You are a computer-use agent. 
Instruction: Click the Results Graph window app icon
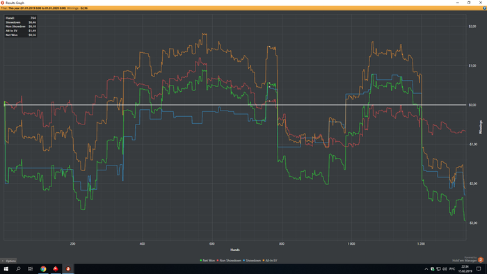click(3, 3)
